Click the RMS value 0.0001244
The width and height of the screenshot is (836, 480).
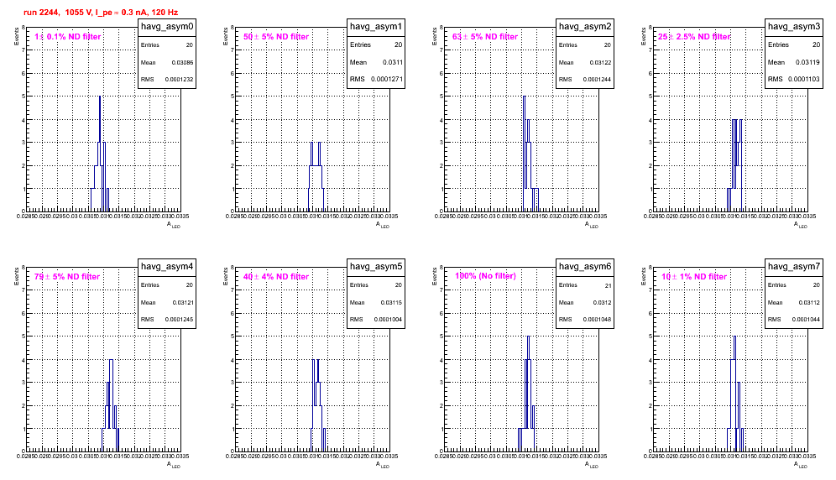[x=597, y=79]
